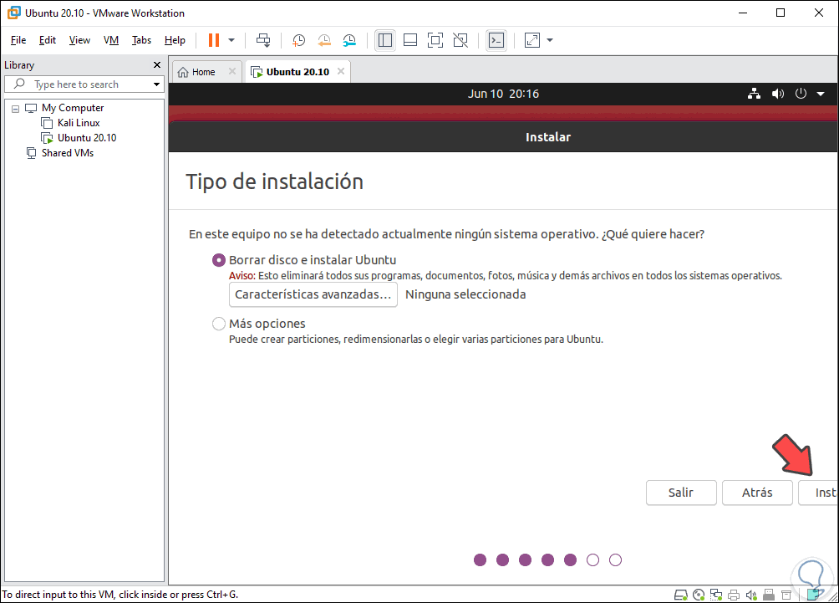Click the Atrás button
Screen dimensions: 839x603
coord(756,493)
